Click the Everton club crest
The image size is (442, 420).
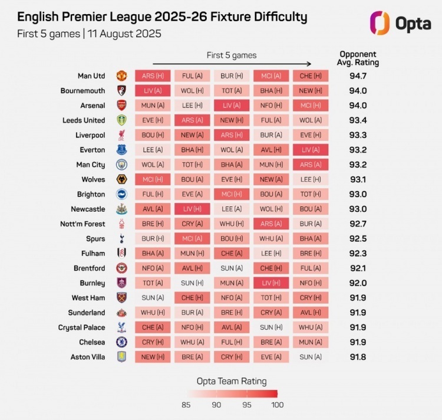coord(121,150)
